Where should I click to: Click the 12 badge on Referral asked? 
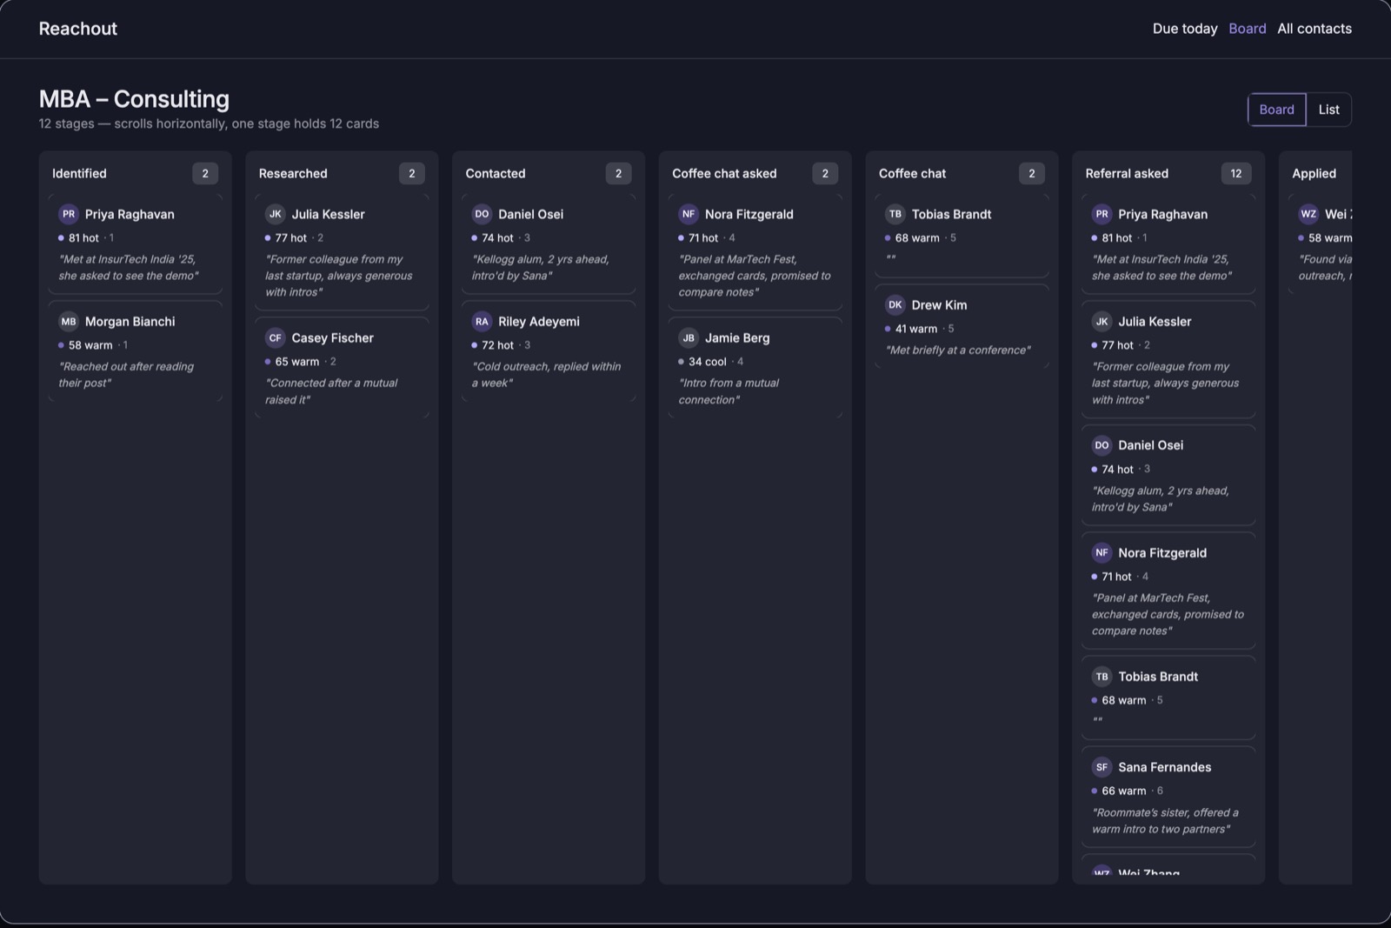(x=1235, y=173)
